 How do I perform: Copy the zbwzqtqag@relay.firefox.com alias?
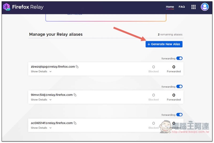click(77, 67)
